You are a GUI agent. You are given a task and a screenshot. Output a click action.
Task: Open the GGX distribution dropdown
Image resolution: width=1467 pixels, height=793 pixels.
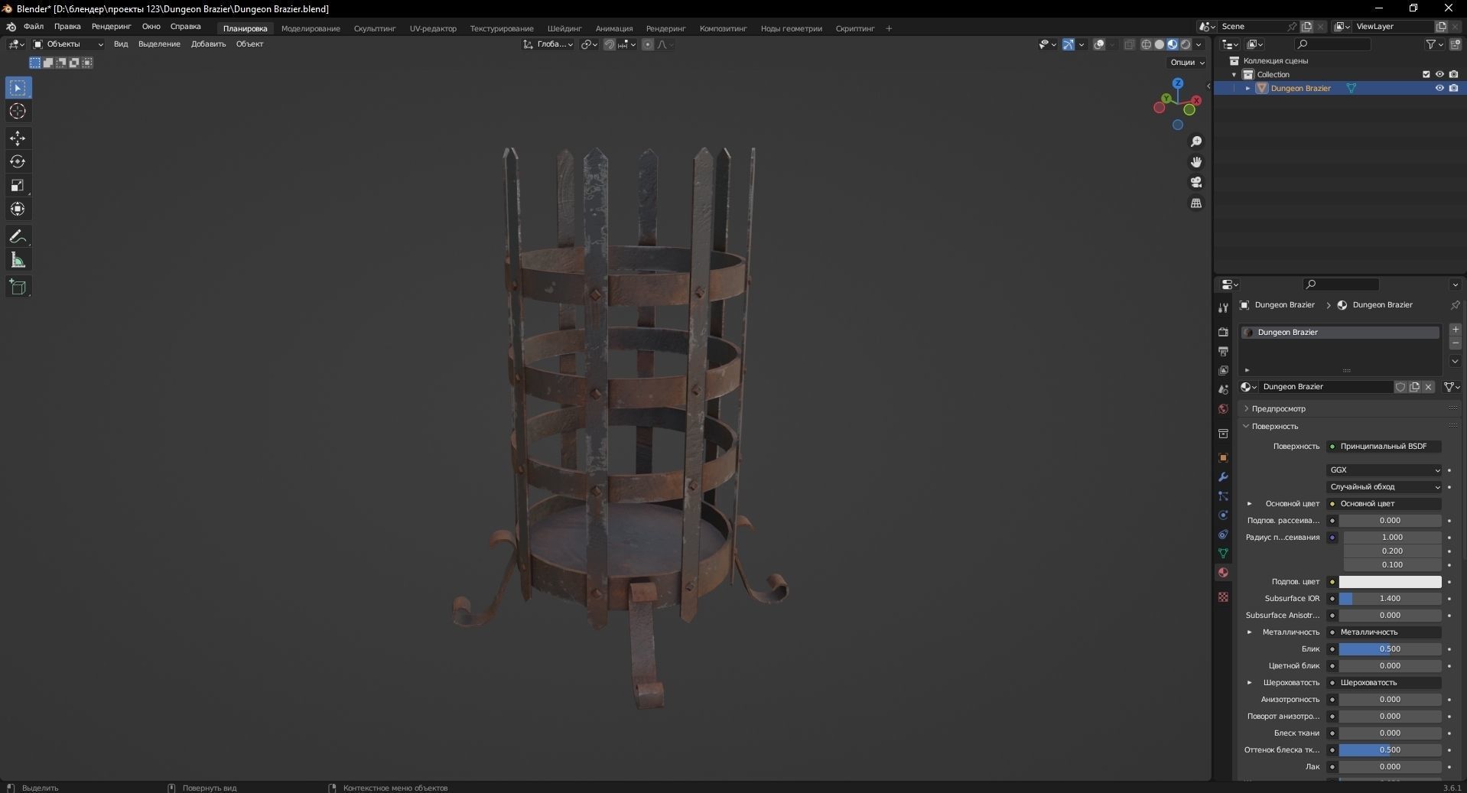tap(1384, 470)
